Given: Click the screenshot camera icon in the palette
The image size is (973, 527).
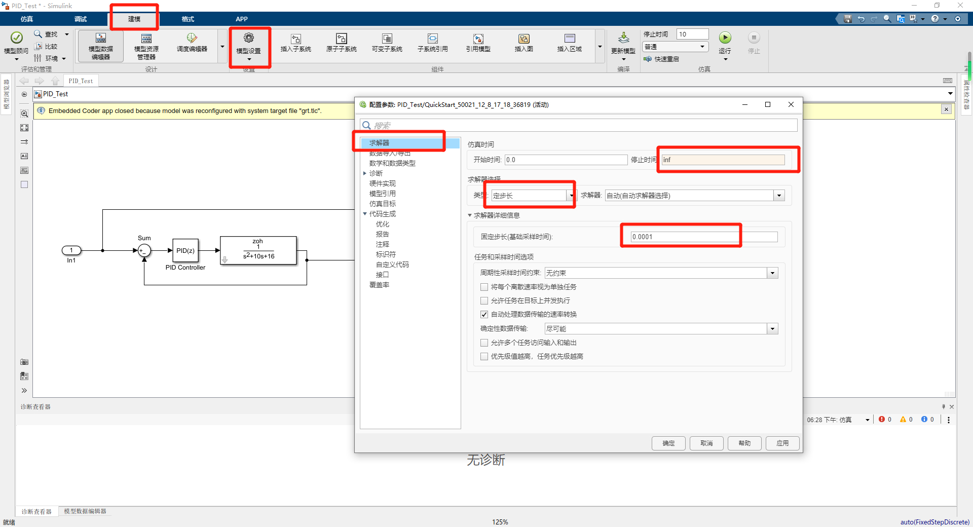Looking at the screenshot, I should (x=24, y=362).
